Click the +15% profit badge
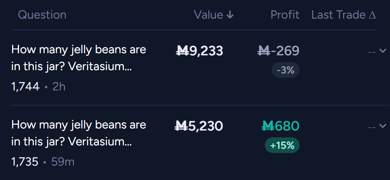390x180 pixels. 282,145
